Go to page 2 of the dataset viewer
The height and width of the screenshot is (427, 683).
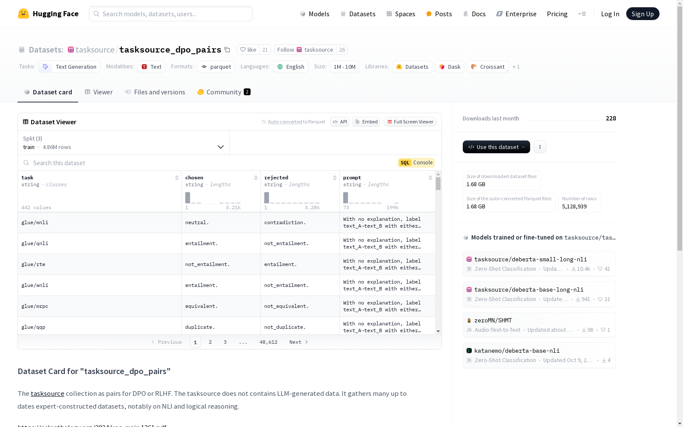[x=210, y=342]
